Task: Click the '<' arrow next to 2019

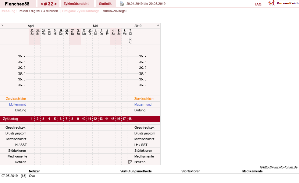Action: 158,25
